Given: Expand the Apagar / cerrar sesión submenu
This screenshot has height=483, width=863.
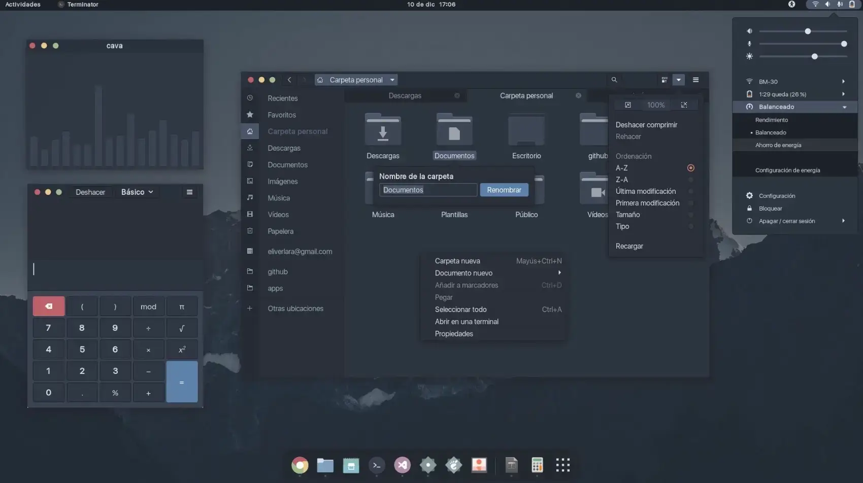Looking at the screenshot, I should tap(843, 221).
